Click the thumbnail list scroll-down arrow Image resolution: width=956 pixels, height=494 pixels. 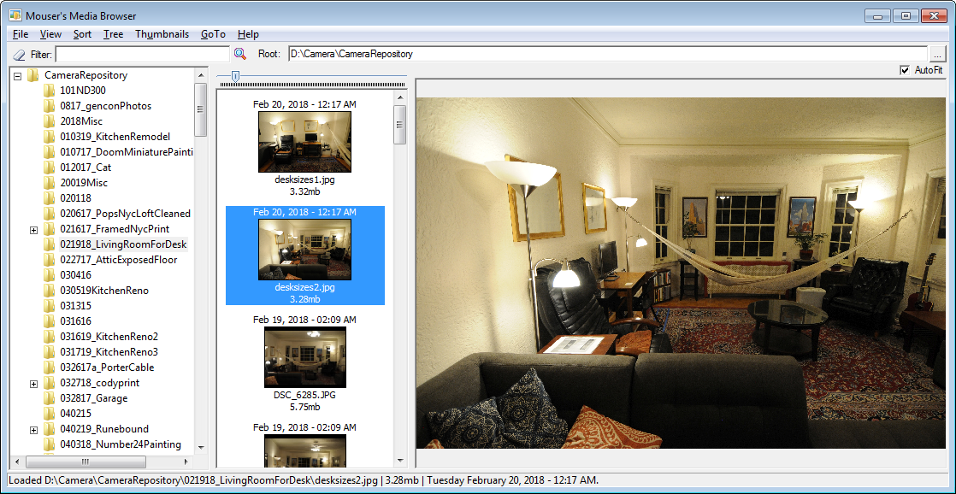pos(400,461)
